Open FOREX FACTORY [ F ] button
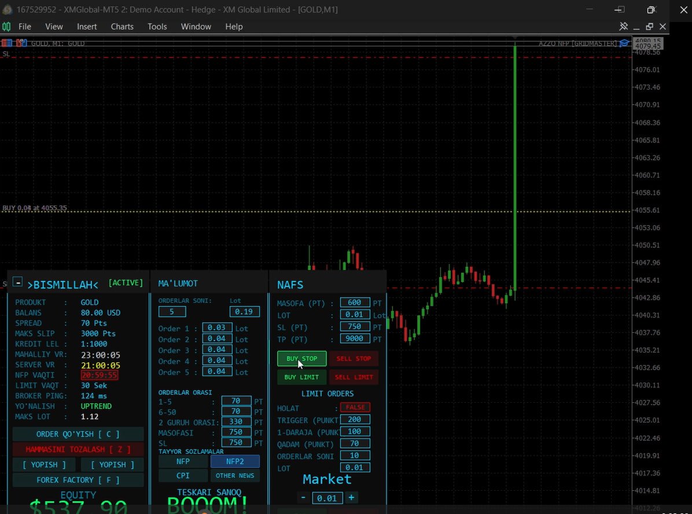 (78, 480)
